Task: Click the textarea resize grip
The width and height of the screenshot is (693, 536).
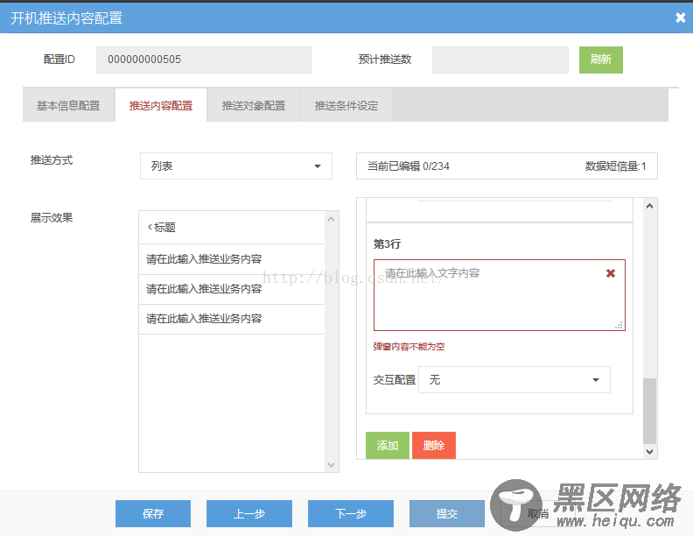Action: tap(619, 325)
